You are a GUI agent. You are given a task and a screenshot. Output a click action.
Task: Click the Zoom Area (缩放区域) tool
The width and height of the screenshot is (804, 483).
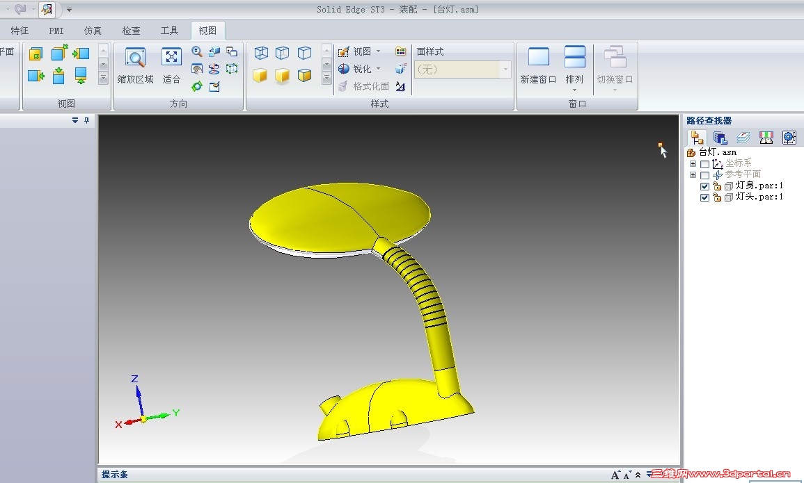point(135,65)
